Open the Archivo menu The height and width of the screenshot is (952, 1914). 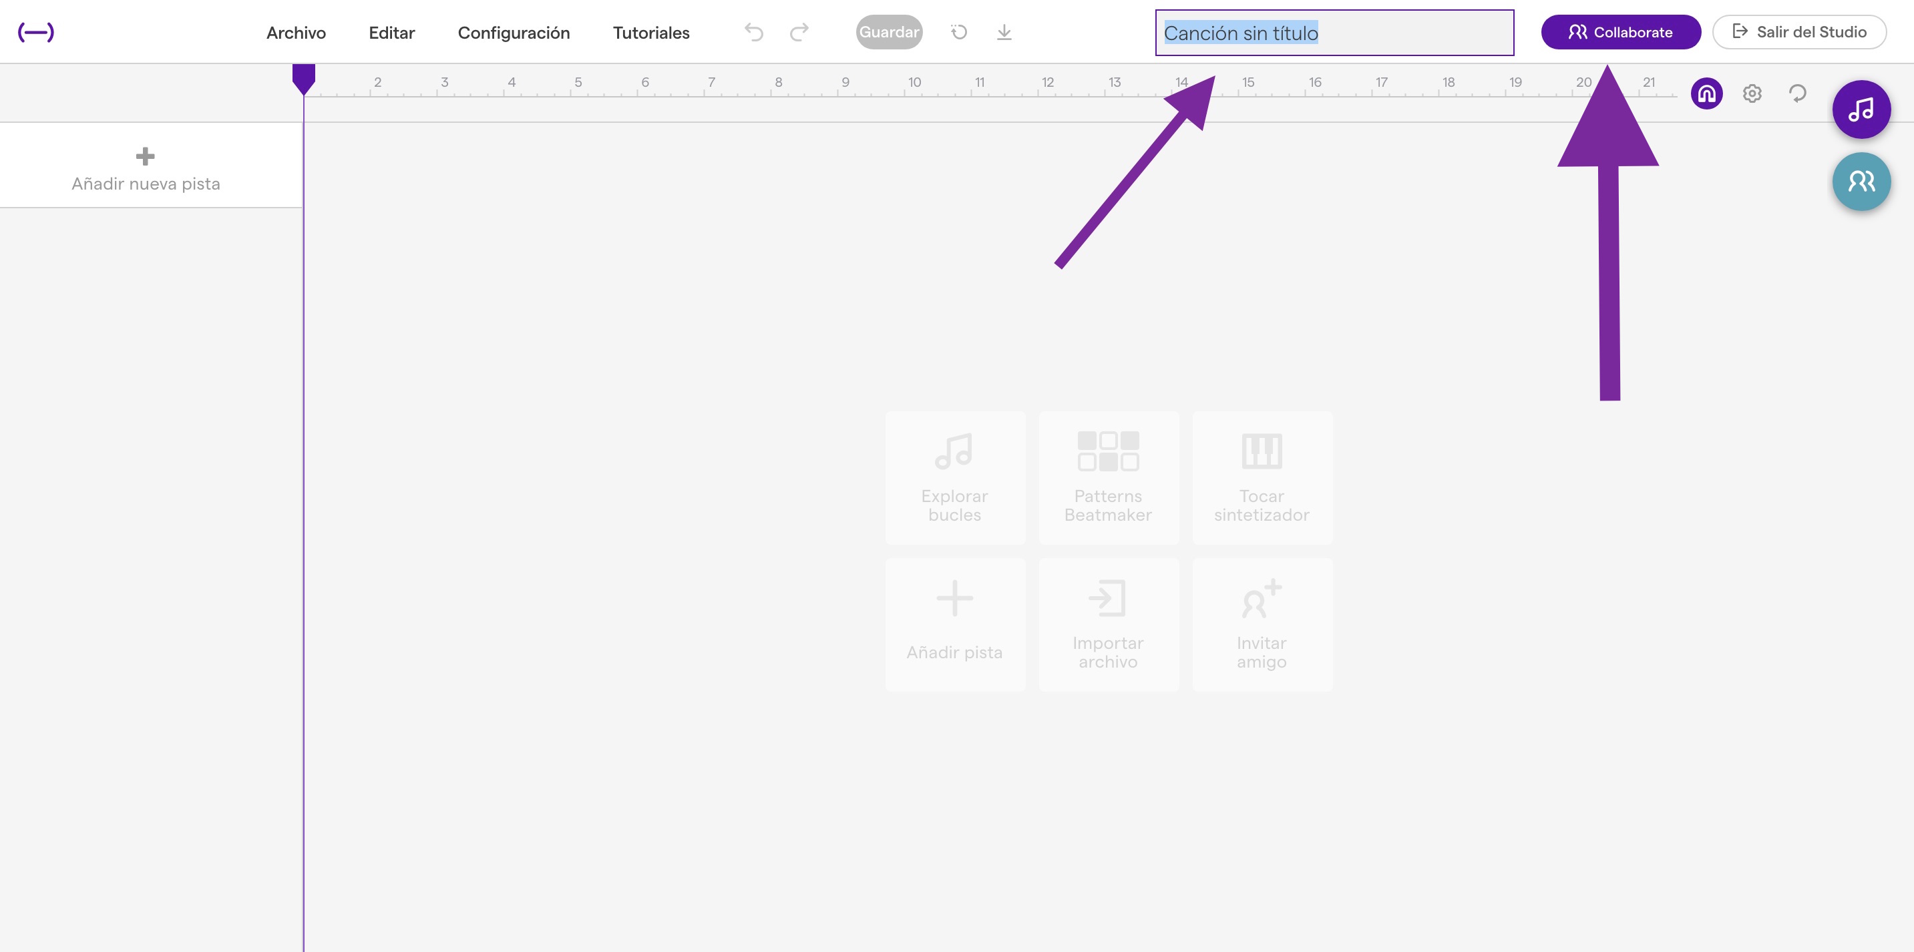tap(296, 33)
